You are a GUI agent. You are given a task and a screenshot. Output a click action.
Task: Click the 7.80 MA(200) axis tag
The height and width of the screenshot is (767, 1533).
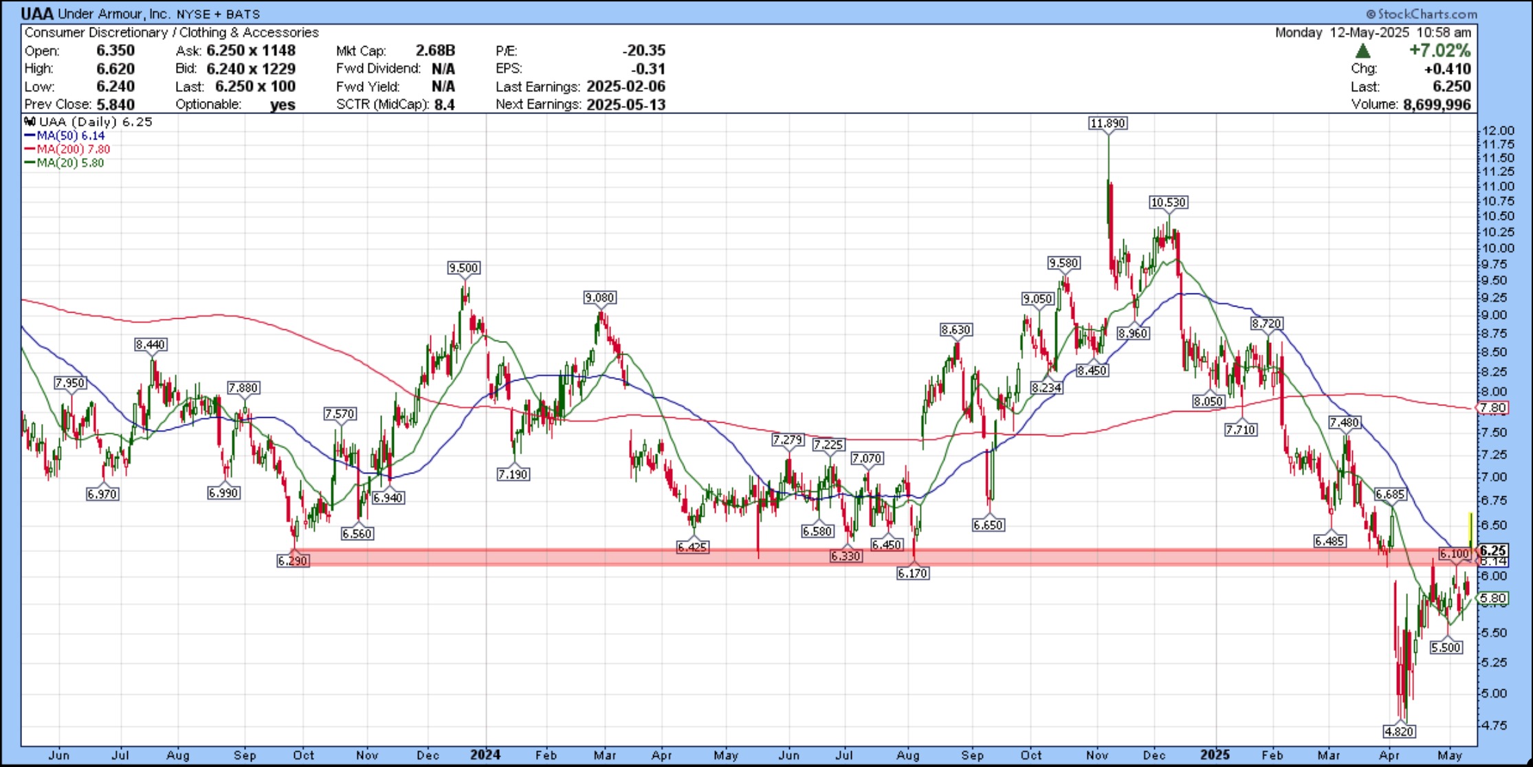click(1493, 408)
